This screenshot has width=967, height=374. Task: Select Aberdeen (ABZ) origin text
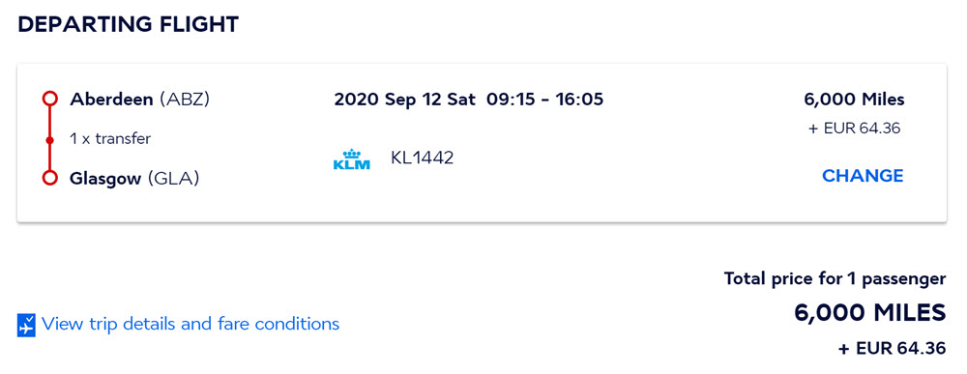(x=140, y=100)
